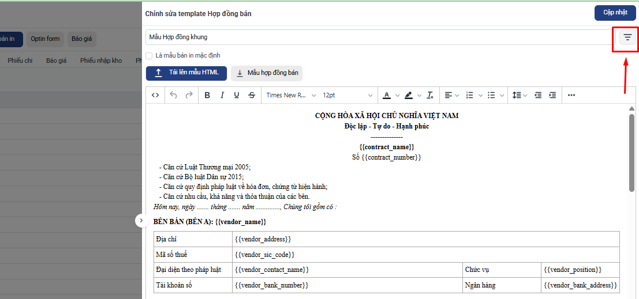639x299 pixels.
Task: Open Times New Roman font dropdown
Action: click(291, 95)
